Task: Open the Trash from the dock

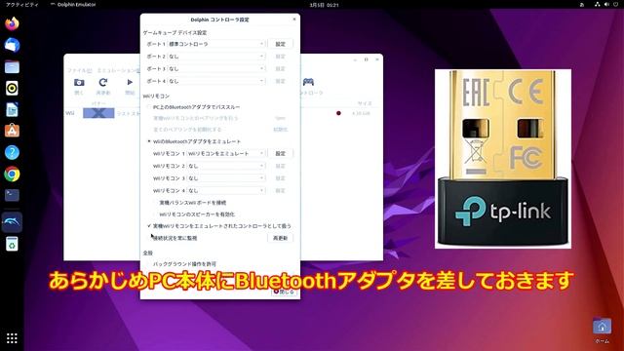Action: coord(12,244)
